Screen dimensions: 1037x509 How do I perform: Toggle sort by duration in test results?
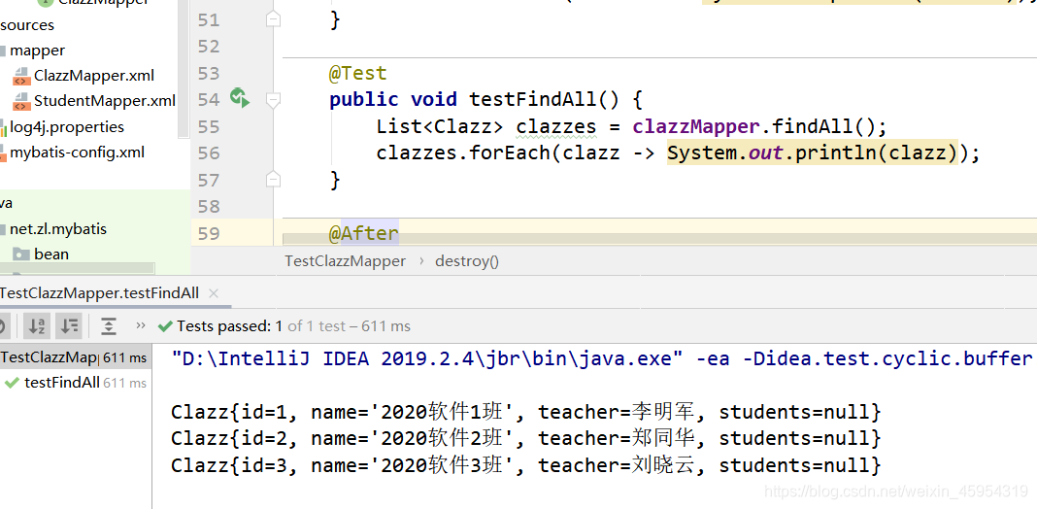click(x=69, y=325)
